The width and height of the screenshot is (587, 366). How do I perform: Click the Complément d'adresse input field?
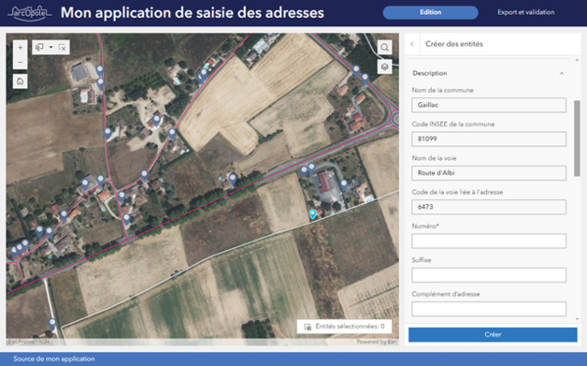(x=489, y=309)
